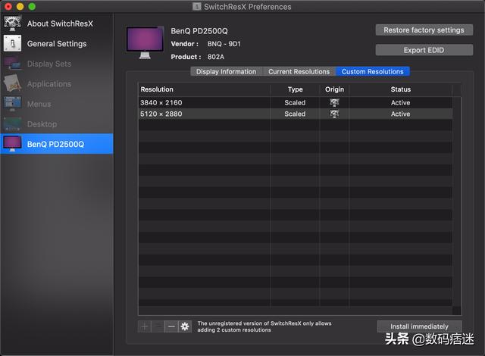
Task: Select the Desktop sidebar icon
Action: click(12, 124)
